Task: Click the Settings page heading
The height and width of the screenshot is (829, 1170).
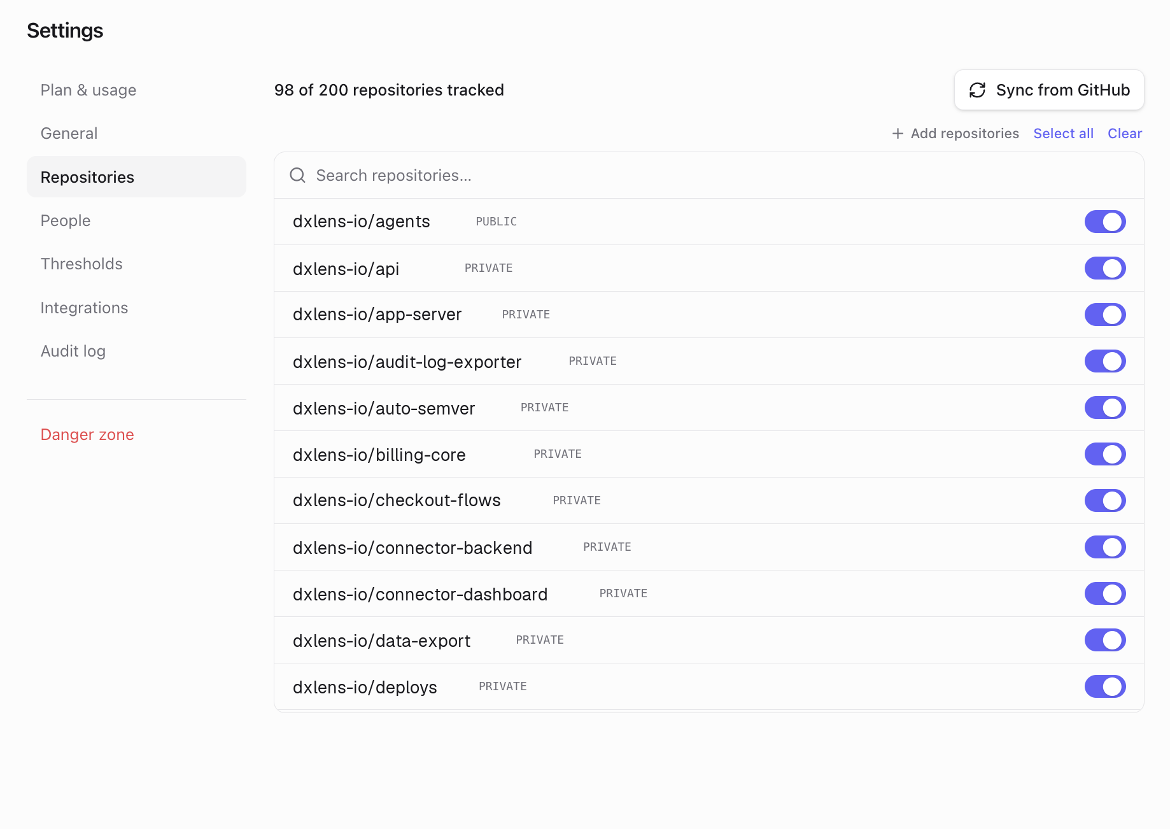Action: tap(65, 31)
